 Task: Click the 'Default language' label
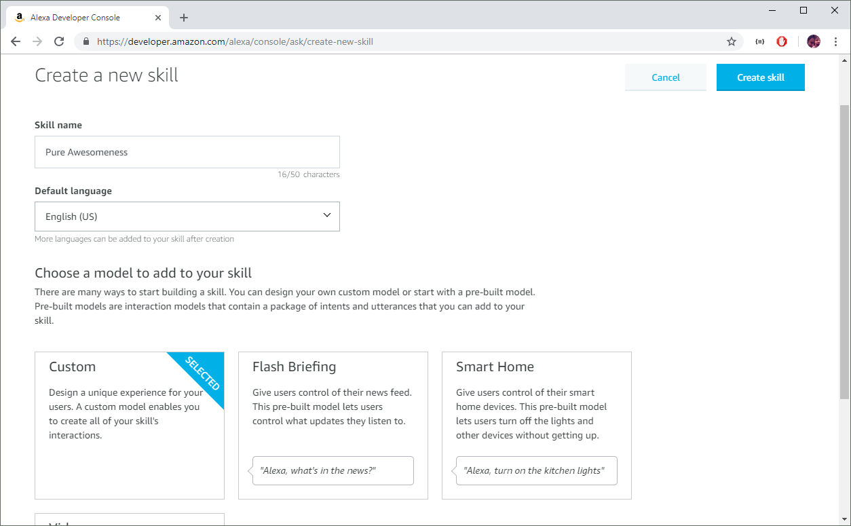tap(73, 191)
